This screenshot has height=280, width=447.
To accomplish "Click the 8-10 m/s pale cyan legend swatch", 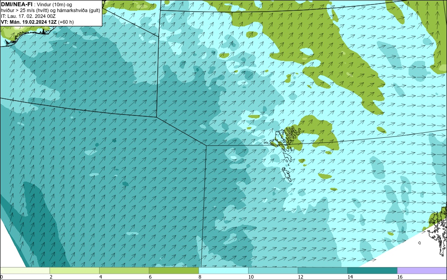I will (x=223, y=271).
